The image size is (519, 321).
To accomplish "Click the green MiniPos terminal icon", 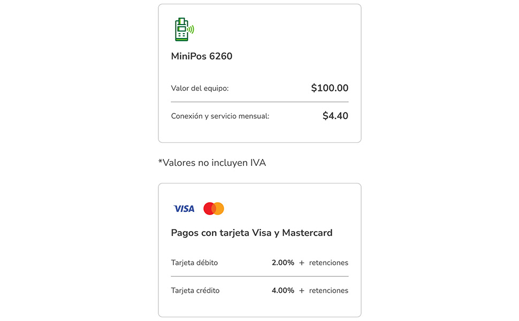I will [x=185, y=29].
